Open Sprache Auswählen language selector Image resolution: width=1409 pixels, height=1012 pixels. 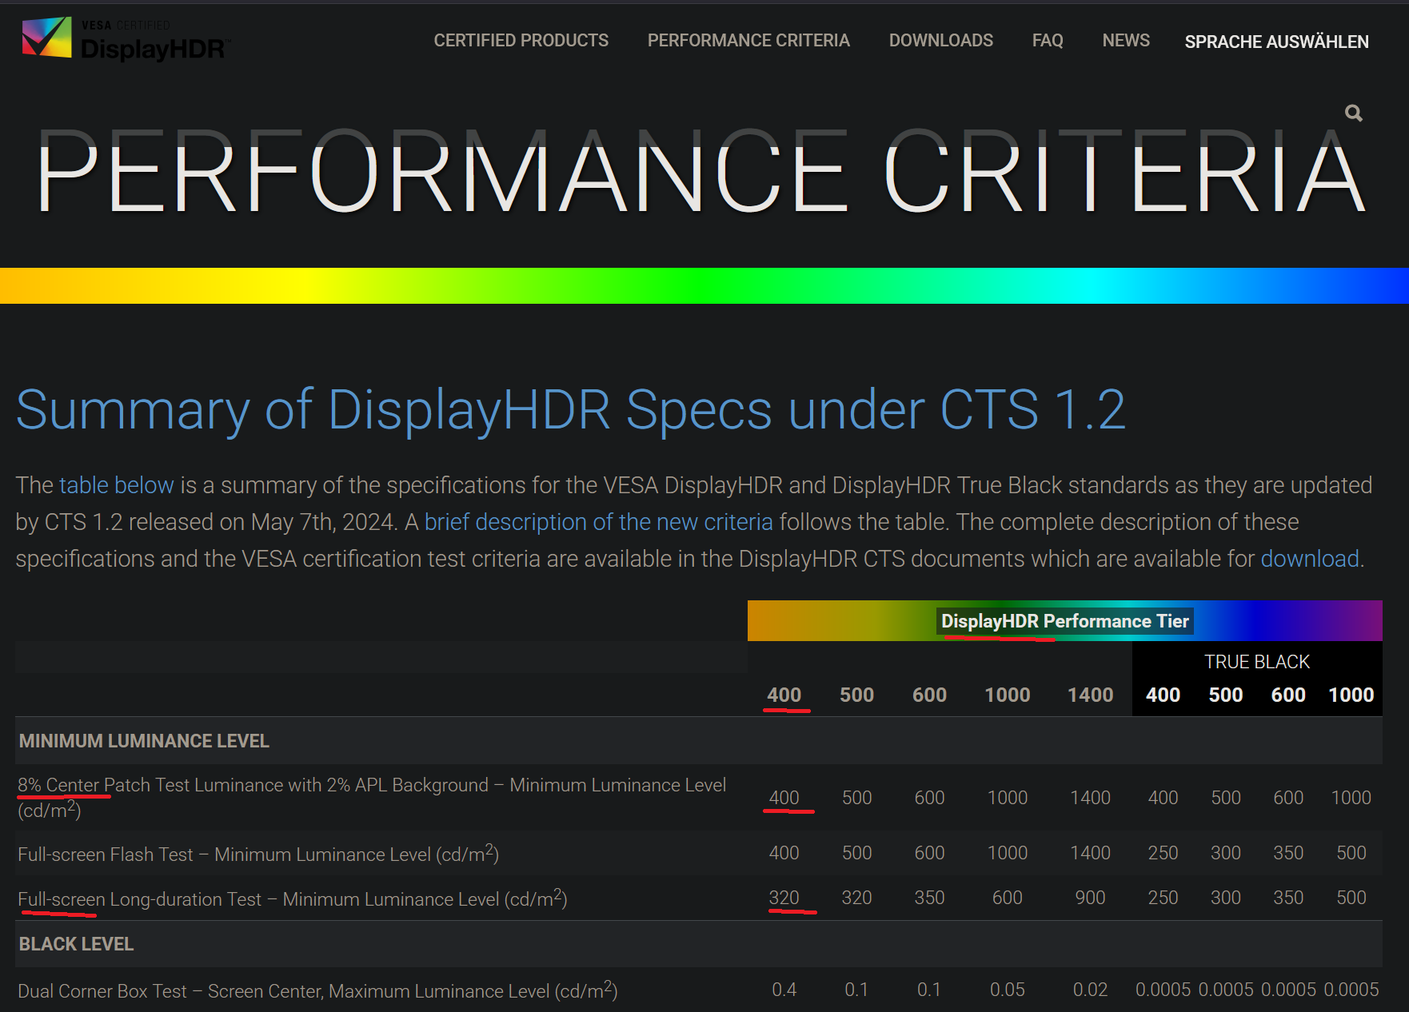click(x=1276, y=42)
